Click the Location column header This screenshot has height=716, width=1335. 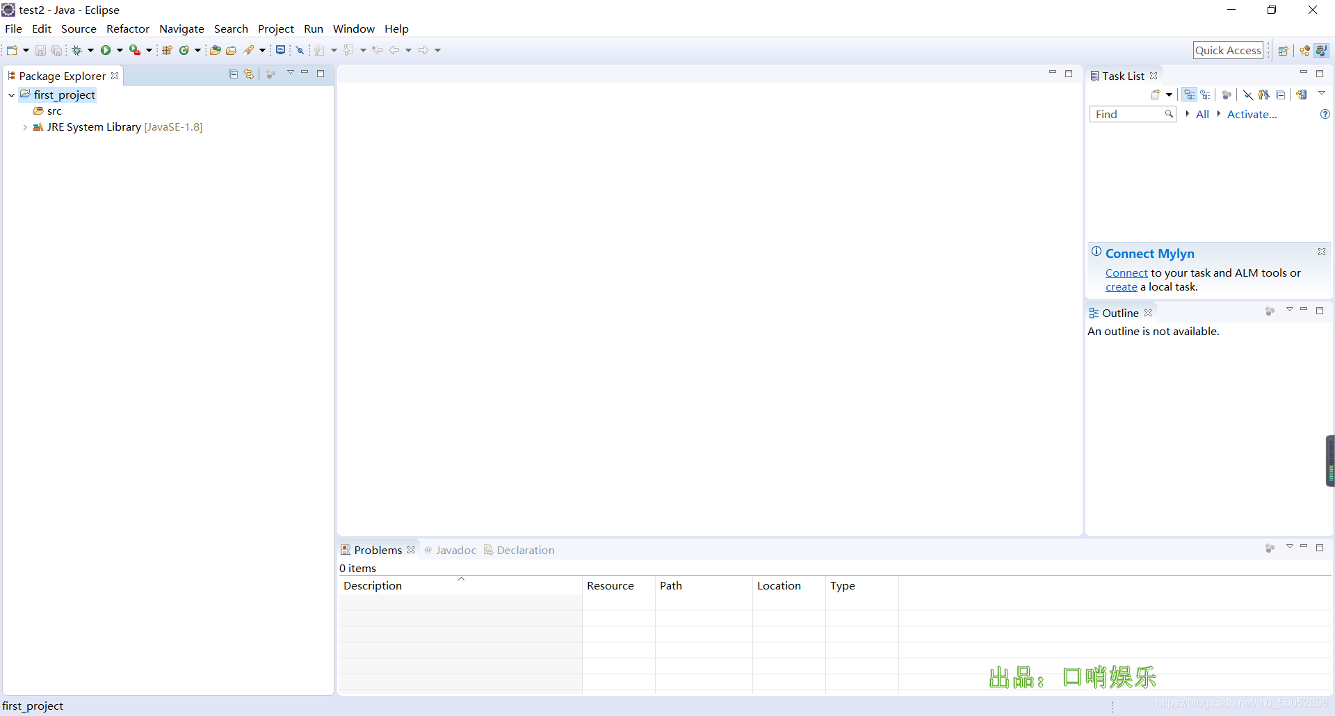[789, 586]
